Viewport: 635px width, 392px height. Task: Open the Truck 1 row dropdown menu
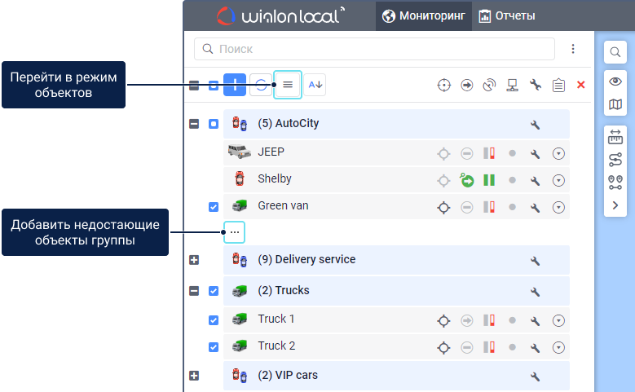pos(558,321)
